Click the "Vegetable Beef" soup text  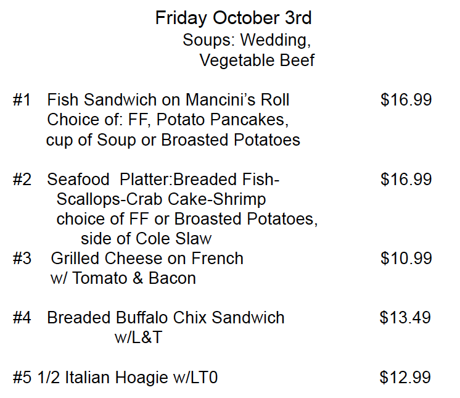tap(257, 60)
